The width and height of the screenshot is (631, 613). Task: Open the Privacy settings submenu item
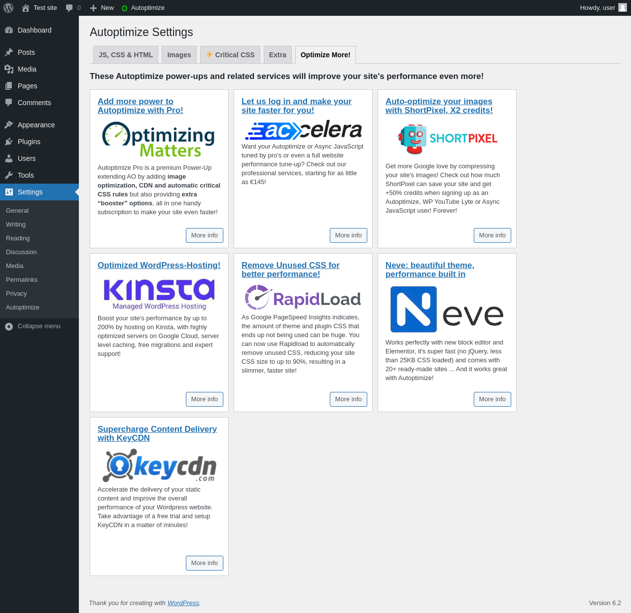(16, 294)
